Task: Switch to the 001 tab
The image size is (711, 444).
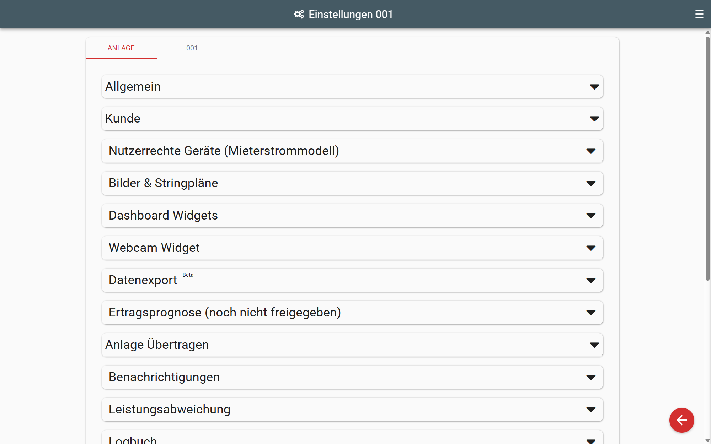Action: 192,48
